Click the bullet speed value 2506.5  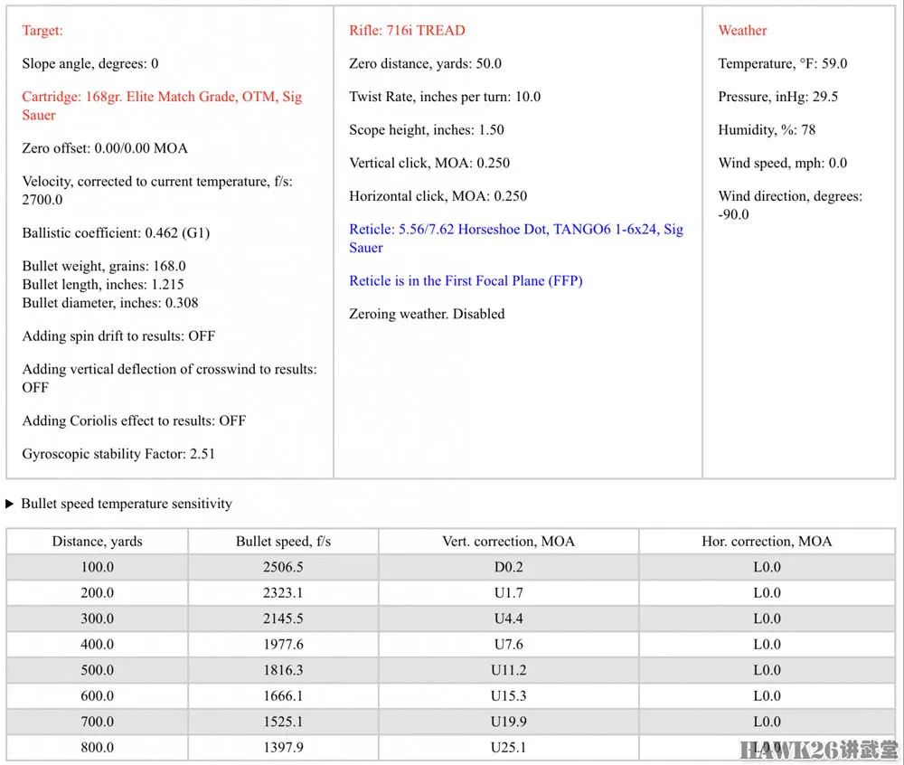tap(283, 567)
